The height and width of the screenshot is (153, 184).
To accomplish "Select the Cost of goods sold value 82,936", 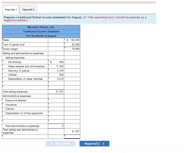I will 72,45.
